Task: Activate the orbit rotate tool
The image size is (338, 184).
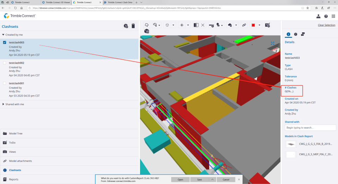Action: [155, 25]
